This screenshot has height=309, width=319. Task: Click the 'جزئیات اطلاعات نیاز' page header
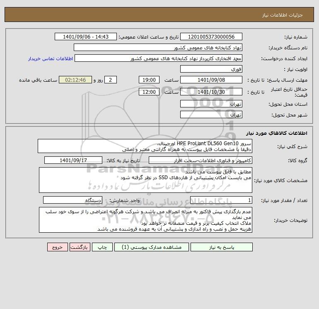(x=283, y=15)
